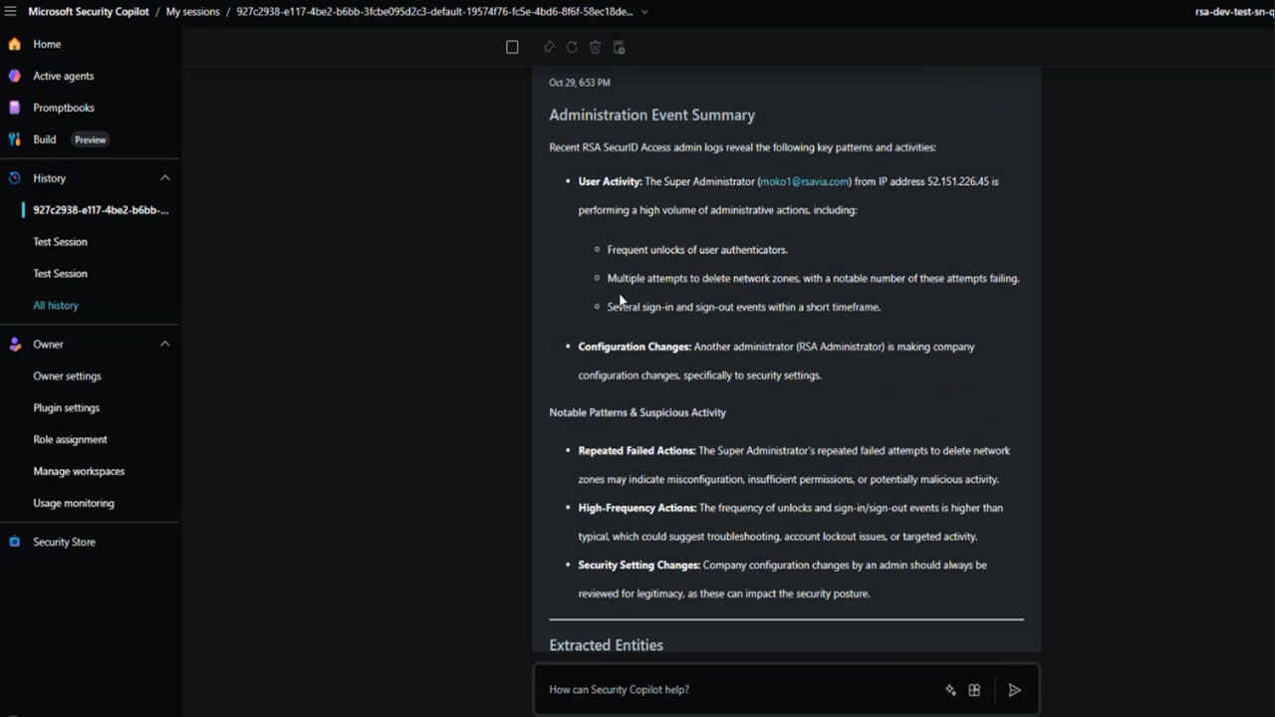The height and width of the screenshot is (717, 1275).
Task: Open Active agents page
Action: click(x=64, y=76)
